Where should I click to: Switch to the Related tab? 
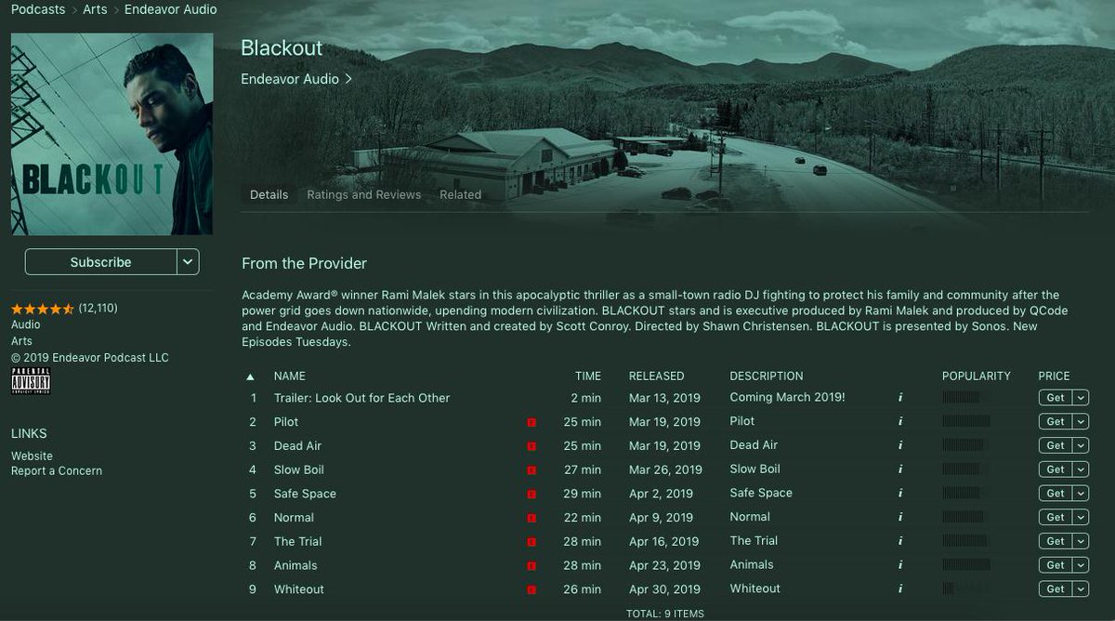(460, 195)
